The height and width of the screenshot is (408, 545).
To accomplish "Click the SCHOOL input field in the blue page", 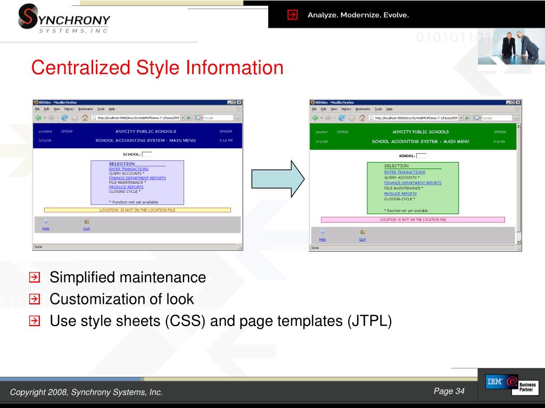I will click(147, 154).
